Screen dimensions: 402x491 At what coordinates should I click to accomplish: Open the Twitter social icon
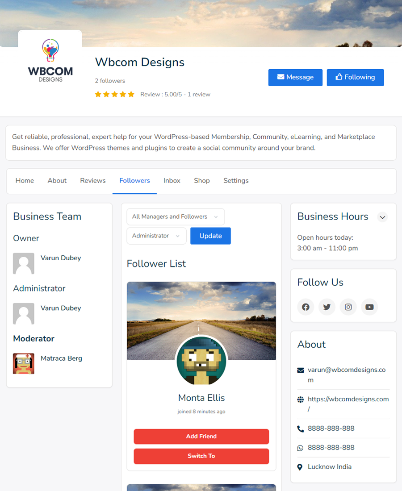(x=327, y=307)
